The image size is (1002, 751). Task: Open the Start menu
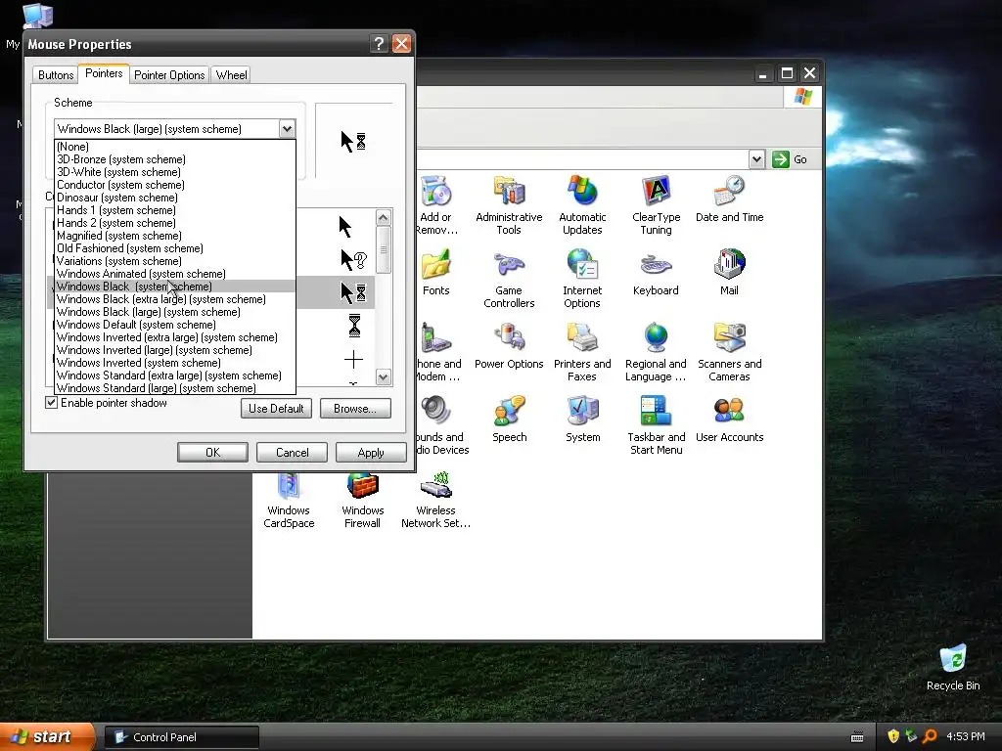click(48, 736)
